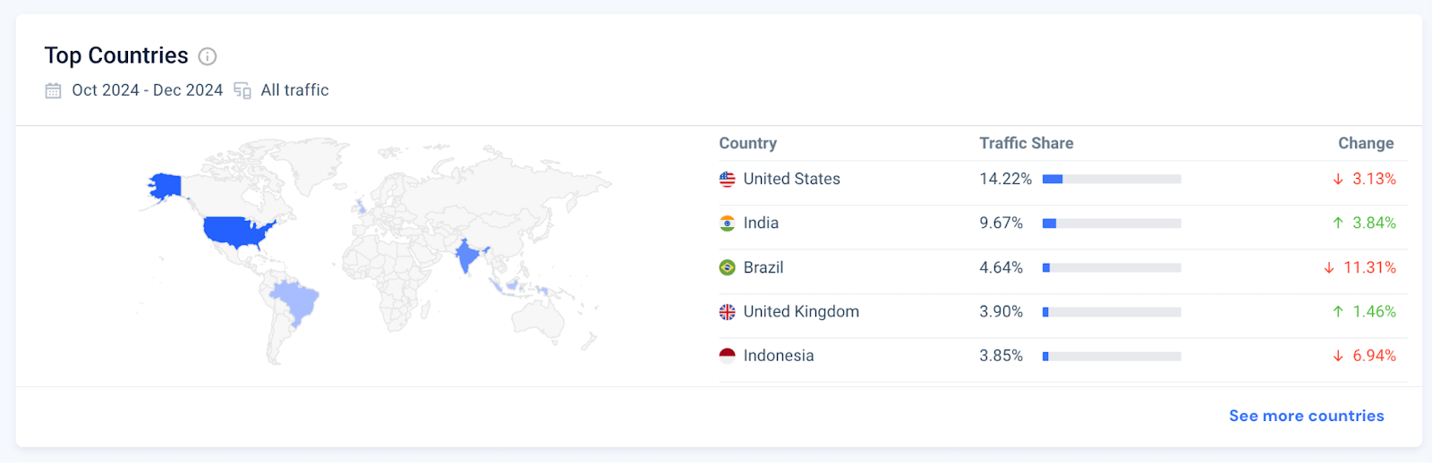
Task: Select the Oct 2024 - Dec 2024 date range
Action: (x=148, y=90)
